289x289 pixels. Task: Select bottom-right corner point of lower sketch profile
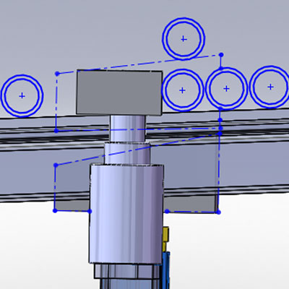click(218, 212)
